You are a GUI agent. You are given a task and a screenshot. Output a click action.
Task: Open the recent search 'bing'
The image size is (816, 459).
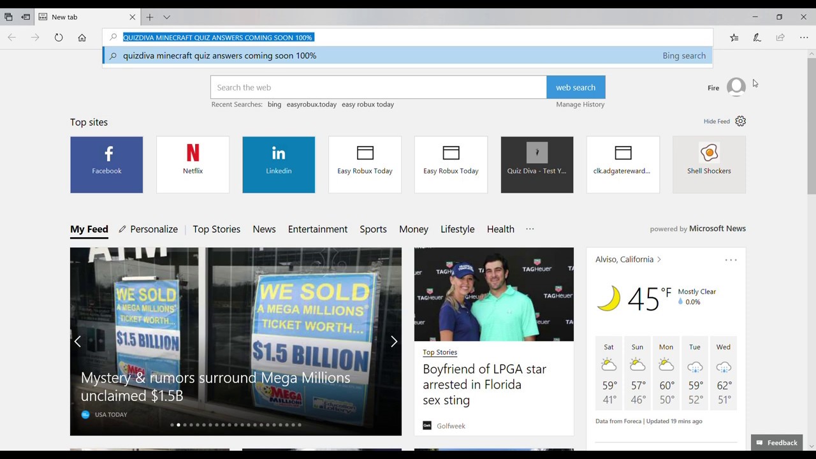[x=274, y=105]
